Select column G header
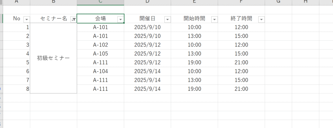Screen dimensions: 333x128 pyautogui.click(x=278, y=2)
